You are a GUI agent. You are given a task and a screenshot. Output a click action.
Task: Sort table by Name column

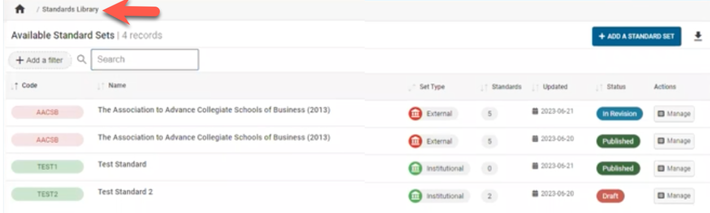point(117,86)
